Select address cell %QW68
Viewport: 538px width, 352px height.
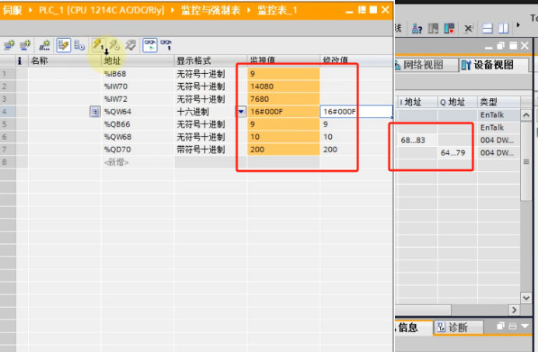138,137
